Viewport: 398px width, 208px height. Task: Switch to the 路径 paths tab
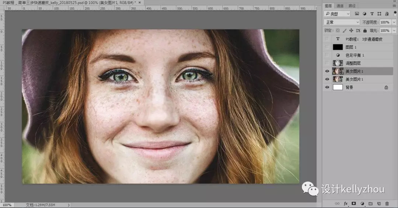[352, 6]
